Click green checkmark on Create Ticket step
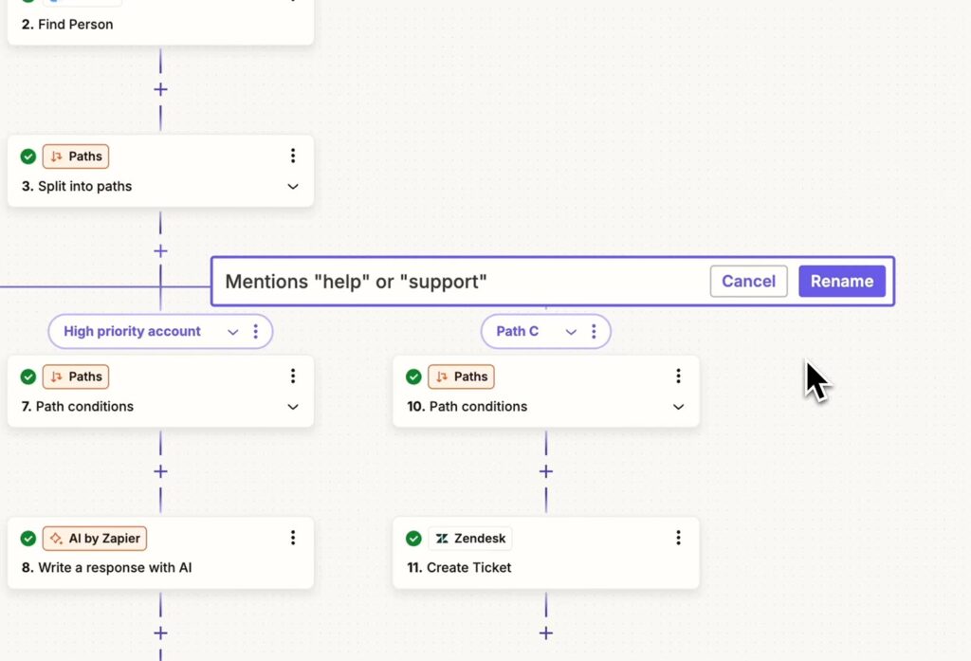Viewport: 971px width, 661px height. pos(413,539)
